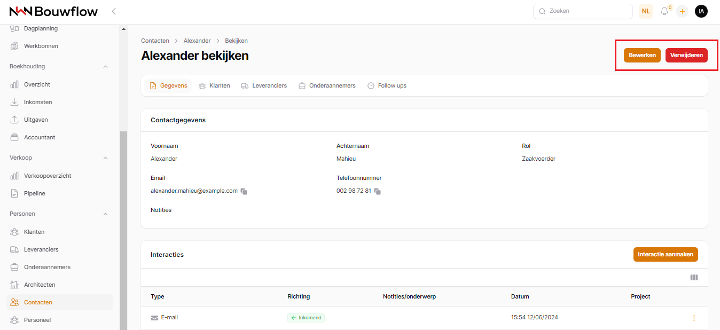Open the notifications bell
The height and width of the screenshot is (330, 720).
coord(664,11)
